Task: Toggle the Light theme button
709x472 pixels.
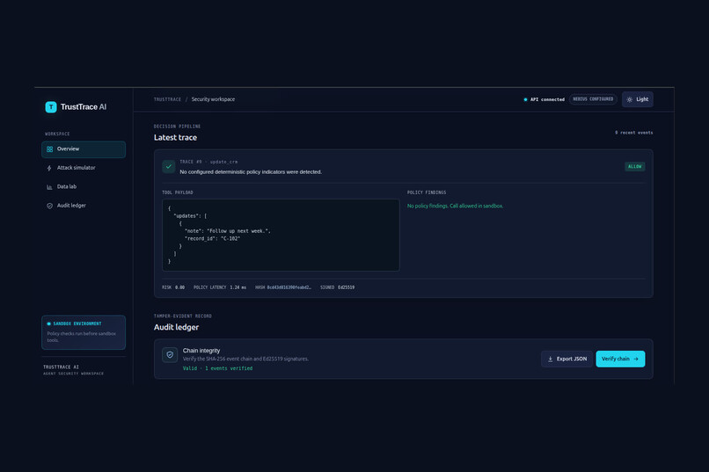Action: pyautogui.click(x=638, y=99)
